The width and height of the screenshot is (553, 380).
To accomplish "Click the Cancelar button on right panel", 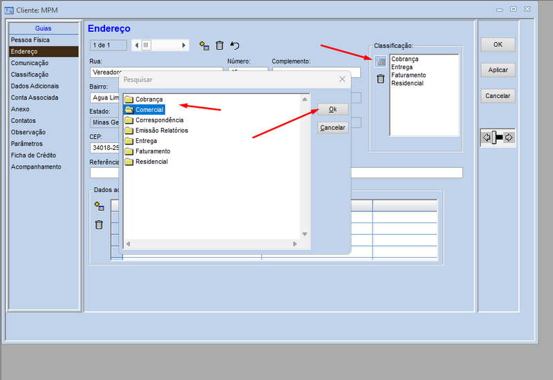I will [x=498, y=96].
